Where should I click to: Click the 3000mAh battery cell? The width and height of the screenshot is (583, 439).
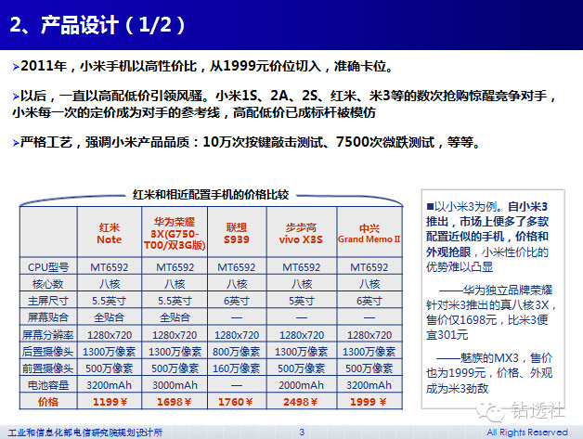(x=175, y=385)
